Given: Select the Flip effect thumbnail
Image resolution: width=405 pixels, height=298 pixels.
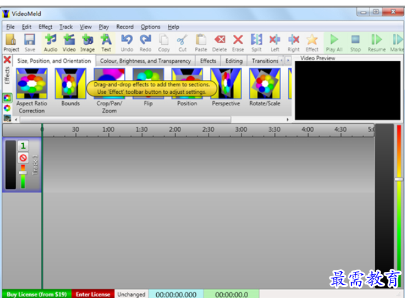Looking at the screenshot, I should 148,83.
